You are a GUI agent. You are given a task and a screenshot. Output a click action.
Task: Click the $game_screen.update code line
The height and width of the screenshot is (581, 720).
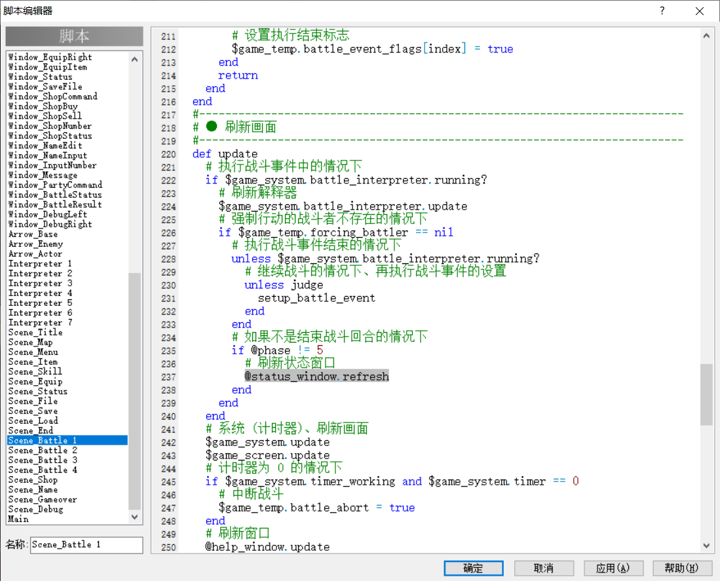[267, 455]
